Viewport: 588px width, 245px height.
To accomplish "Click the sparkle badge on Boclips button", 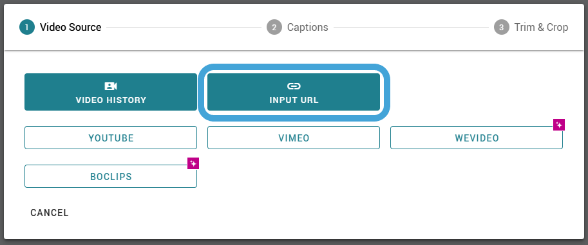I will pos(193,163).
